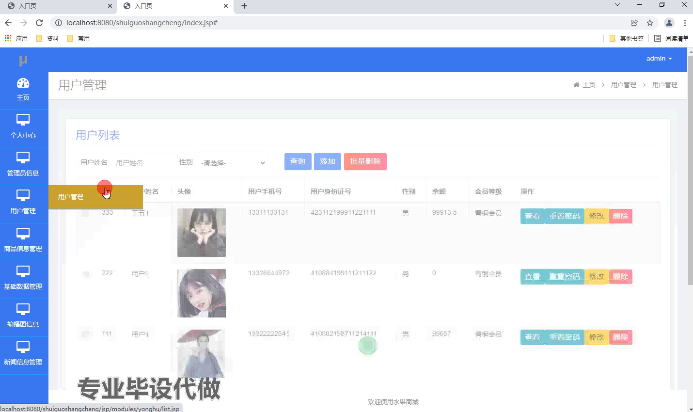
Task: Open the 性别 请选择 dropdown
Action: pyautogui.click(x=233, y=162)
